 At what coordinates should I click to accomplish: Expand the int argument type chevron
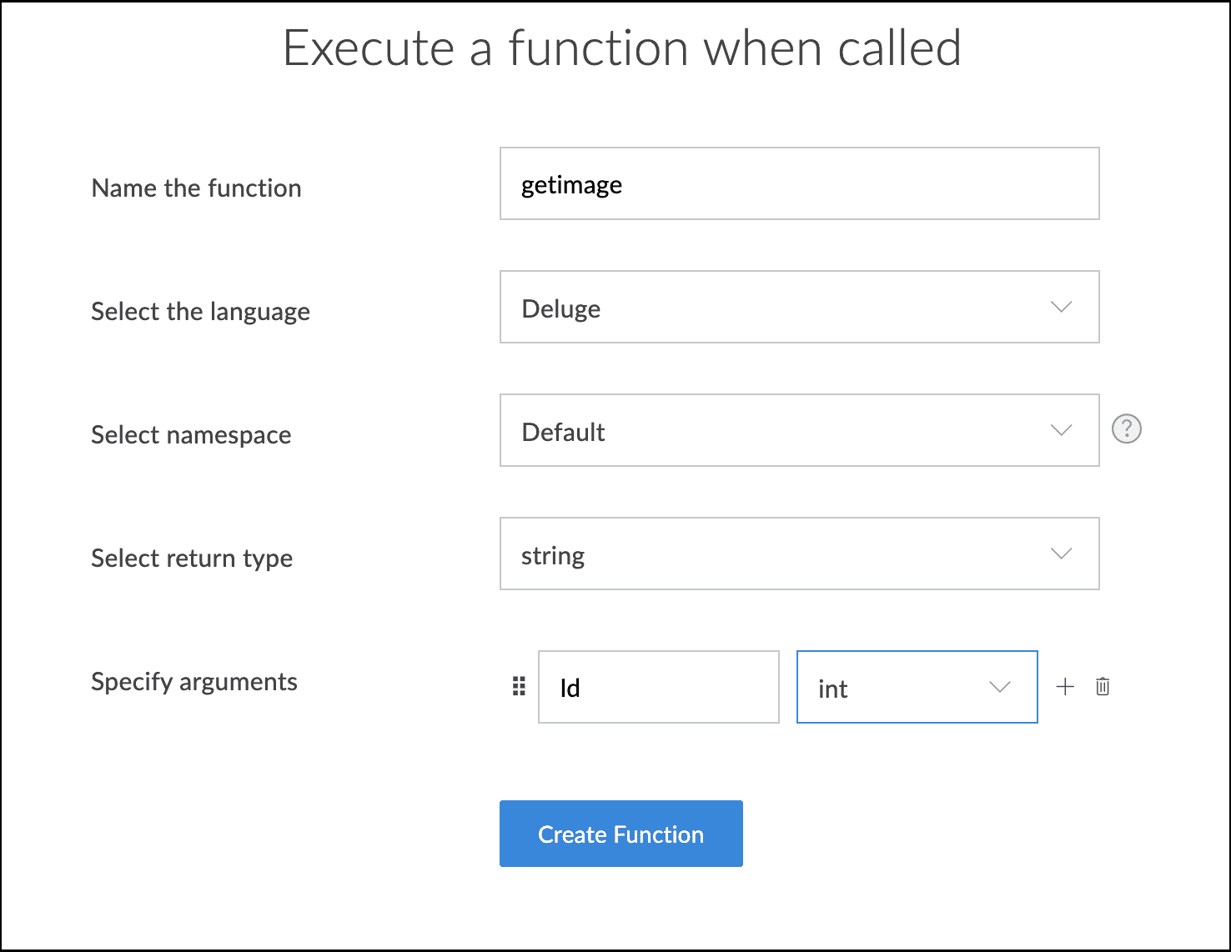click(999, 687)
